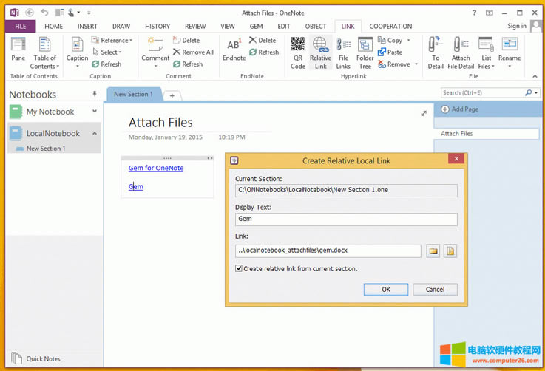545x371 pixels.
Task: Browse for folder in Link dialog
Action: tap(433, 251)
